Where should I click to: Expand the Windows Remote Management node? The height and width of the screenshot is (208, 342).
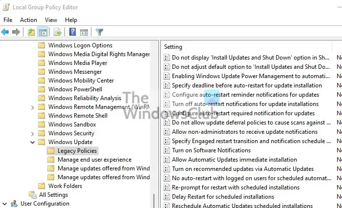pyautogui.click(x=33, y=107)
